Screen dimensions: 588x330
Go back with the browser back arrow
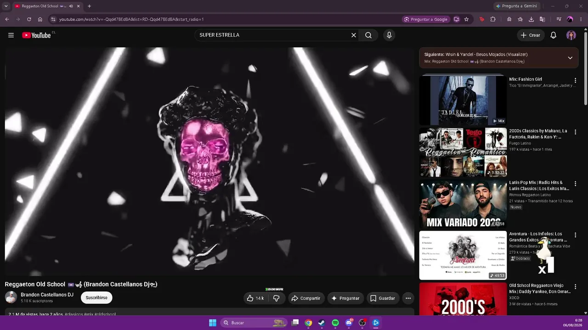(7, 19)
